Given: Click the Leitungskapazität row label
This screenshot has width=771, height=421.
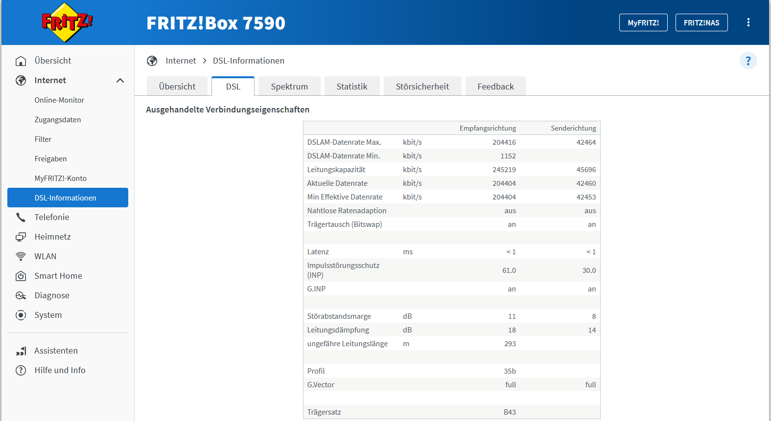Looking at the screenshot, I should 336,170.
